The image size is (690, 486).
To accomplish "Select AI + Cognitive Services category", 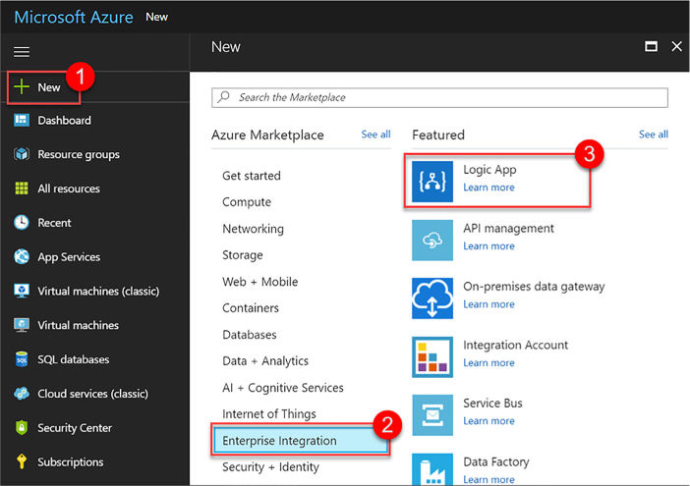I will tap(283, 388).
